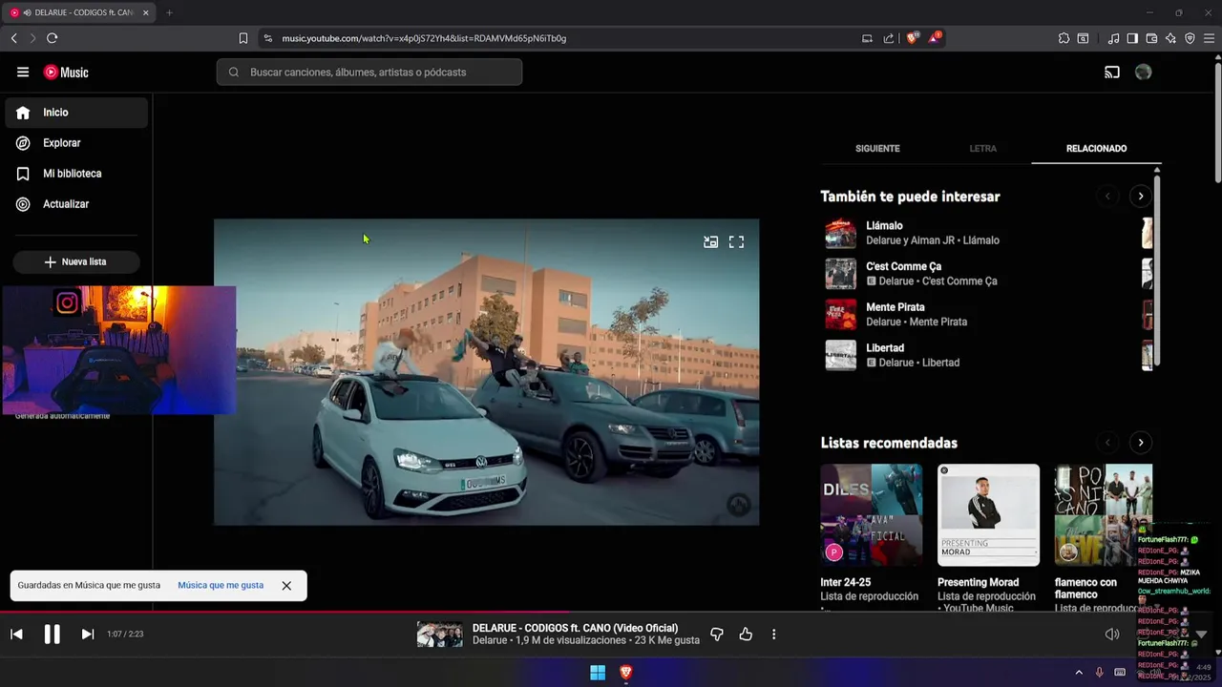
Task: Focus the 'Buscar canciones' search field
Action: [x=369, y=73]
